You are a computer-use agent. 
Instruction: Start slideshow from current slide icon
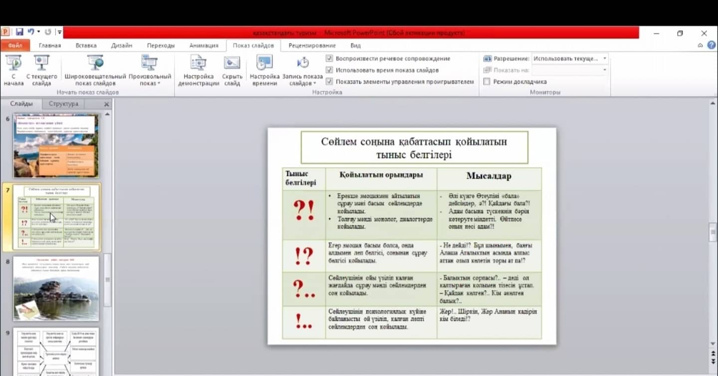(x=41, y=64)
